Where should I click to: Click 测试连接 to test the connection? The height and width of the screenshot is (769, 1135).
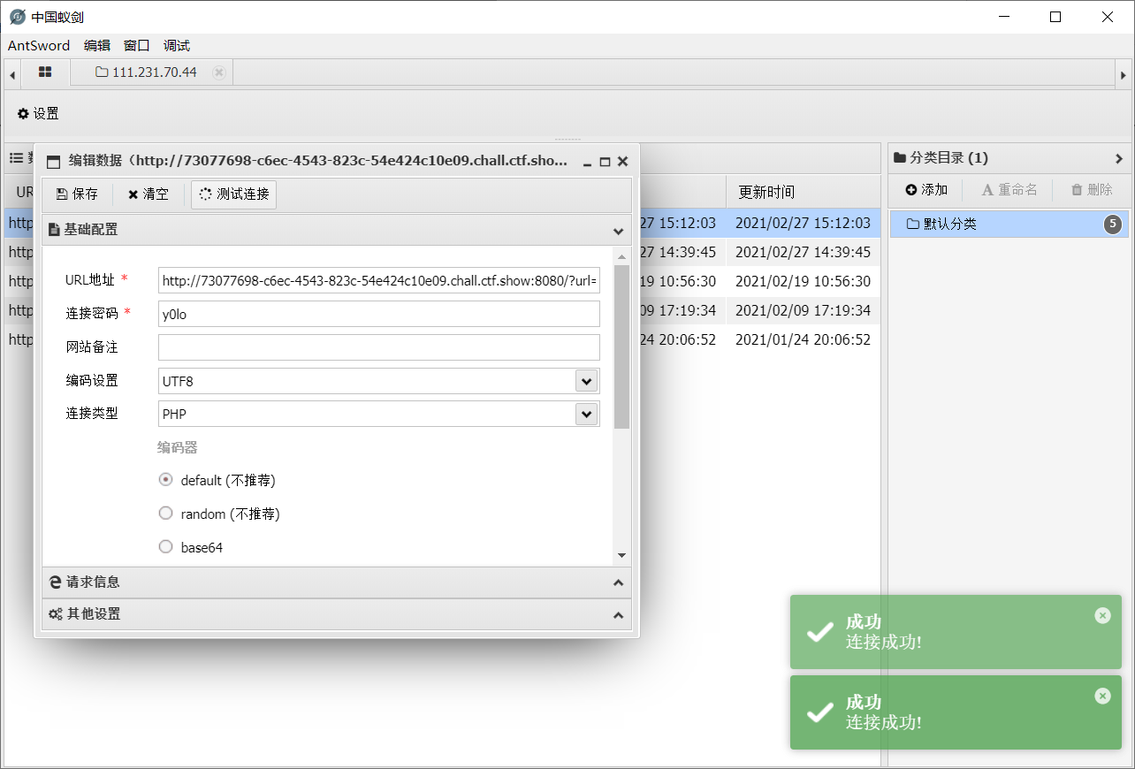pos(234,194)
